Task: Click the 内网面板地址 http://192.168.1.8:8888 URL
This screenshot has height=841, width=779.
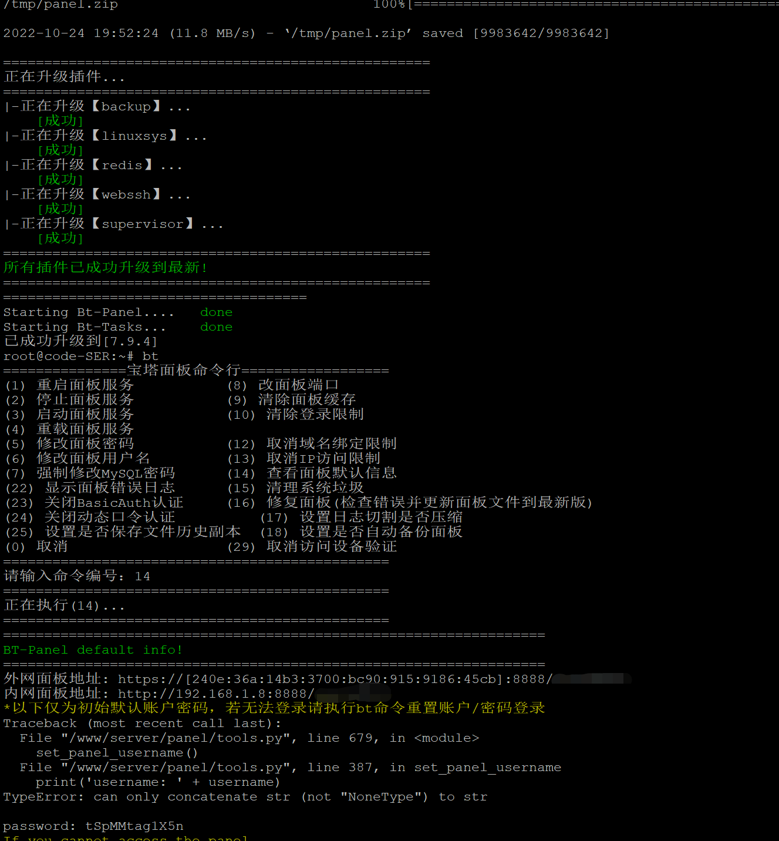Action: pos(216,694)
